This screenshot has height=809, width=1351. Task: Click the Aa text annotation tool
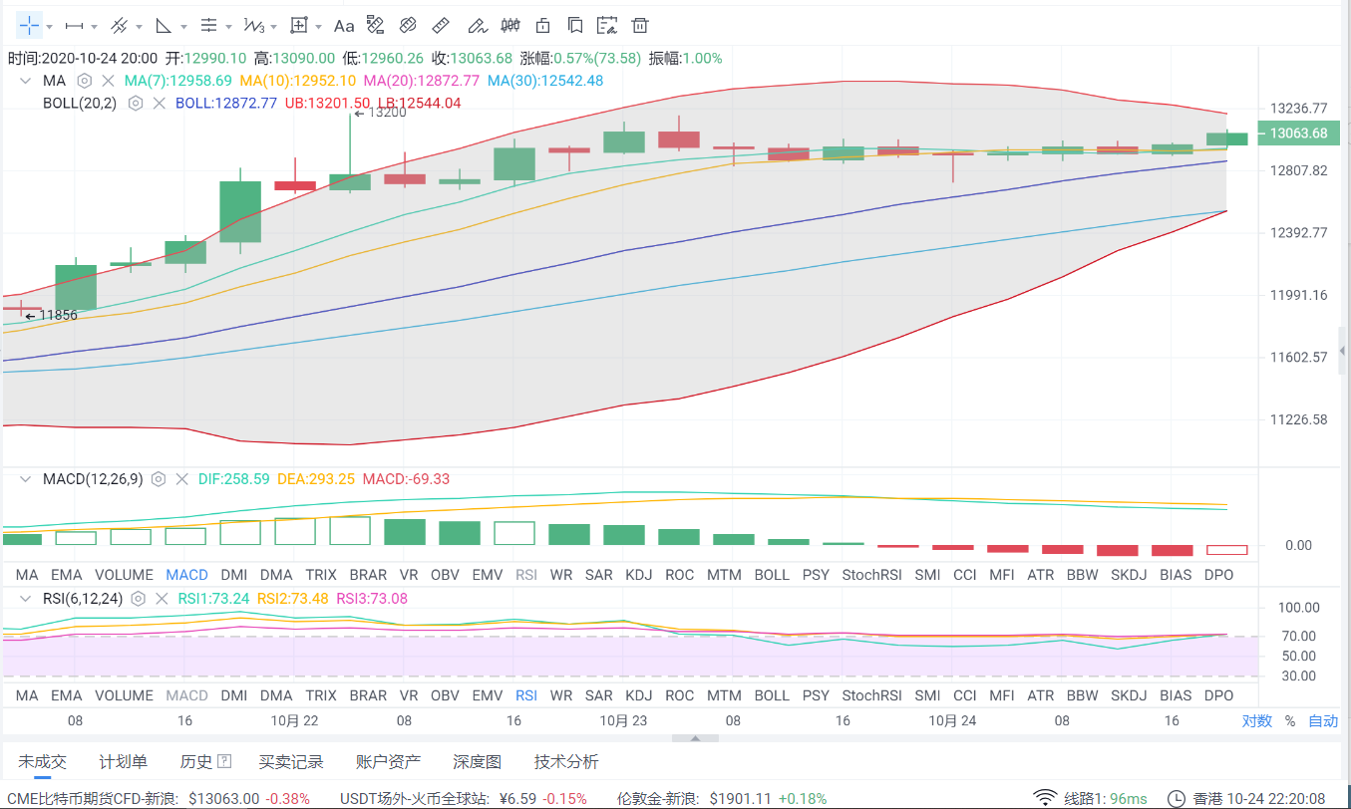click(344, 25)
